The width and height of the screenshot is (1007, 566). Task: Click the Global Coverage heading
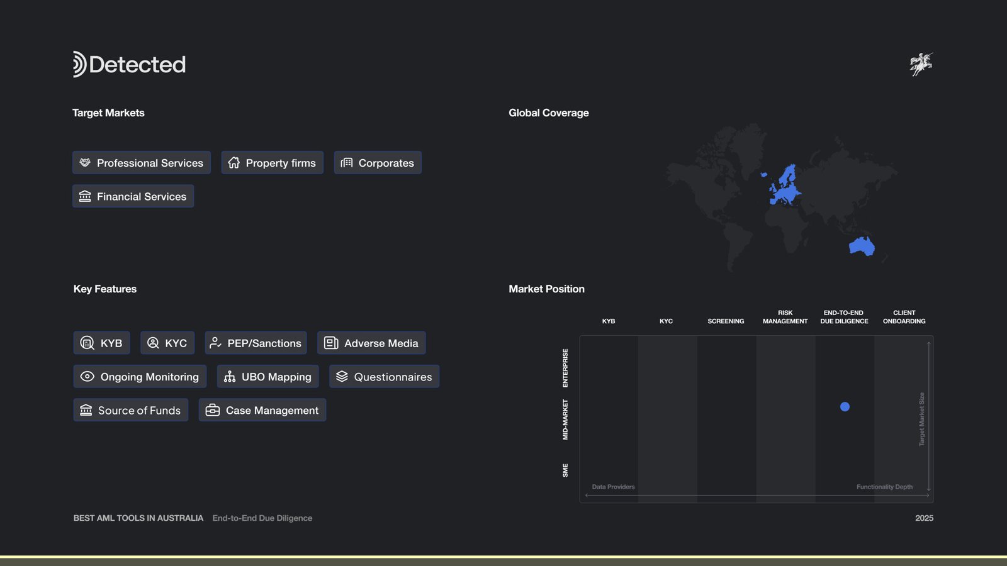(x=549, y=113)
